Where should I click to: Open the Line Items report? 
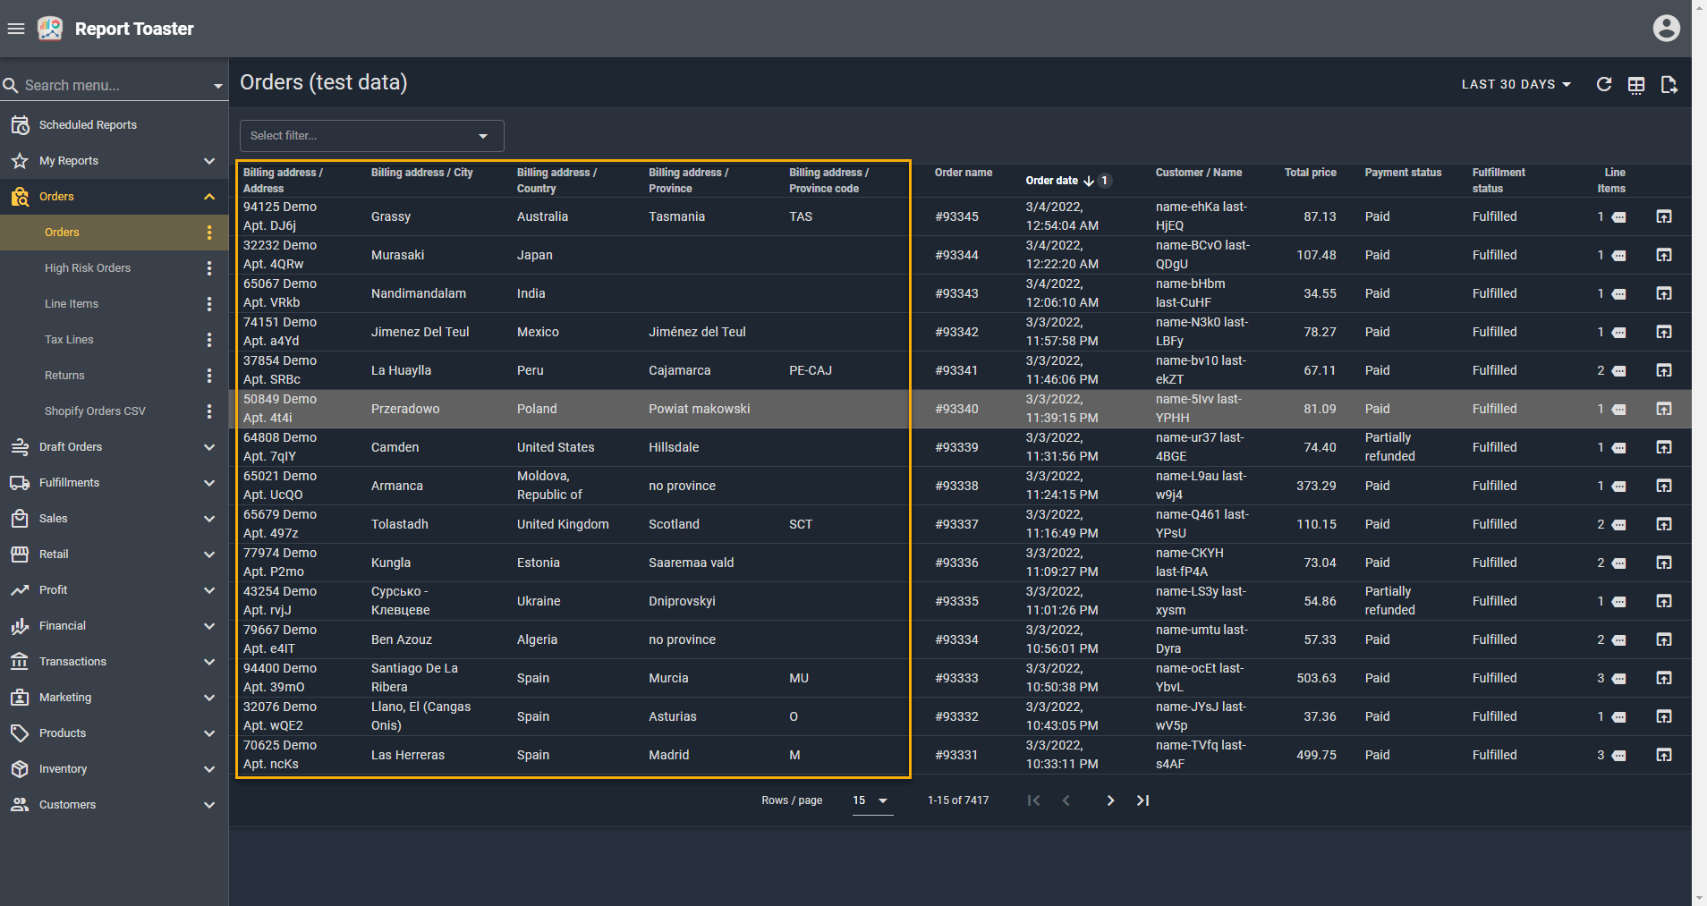click(72, 304)
